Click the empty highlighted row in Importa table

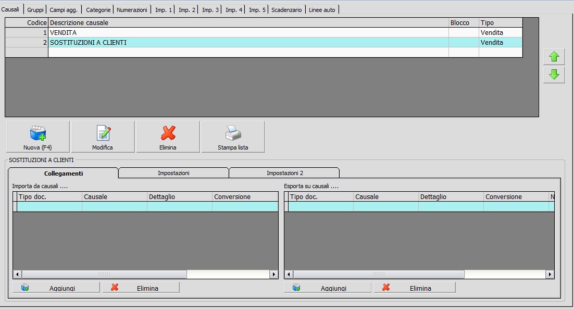tap(146, 206)
